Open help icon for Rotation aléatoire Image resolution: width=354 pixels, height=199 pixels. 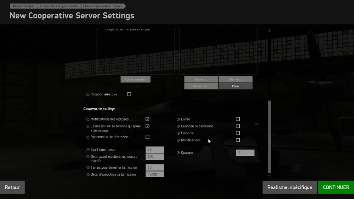point(88,94)
